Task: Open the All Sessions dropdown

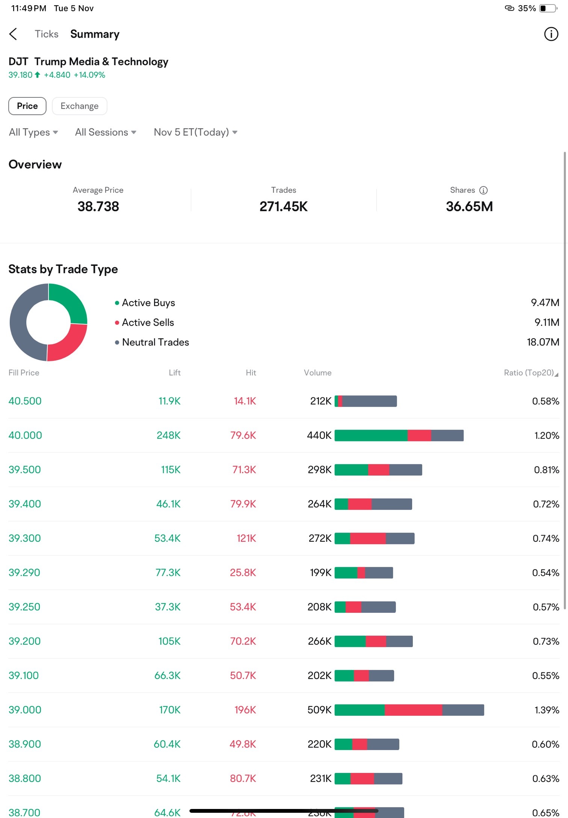Action: 106,132
